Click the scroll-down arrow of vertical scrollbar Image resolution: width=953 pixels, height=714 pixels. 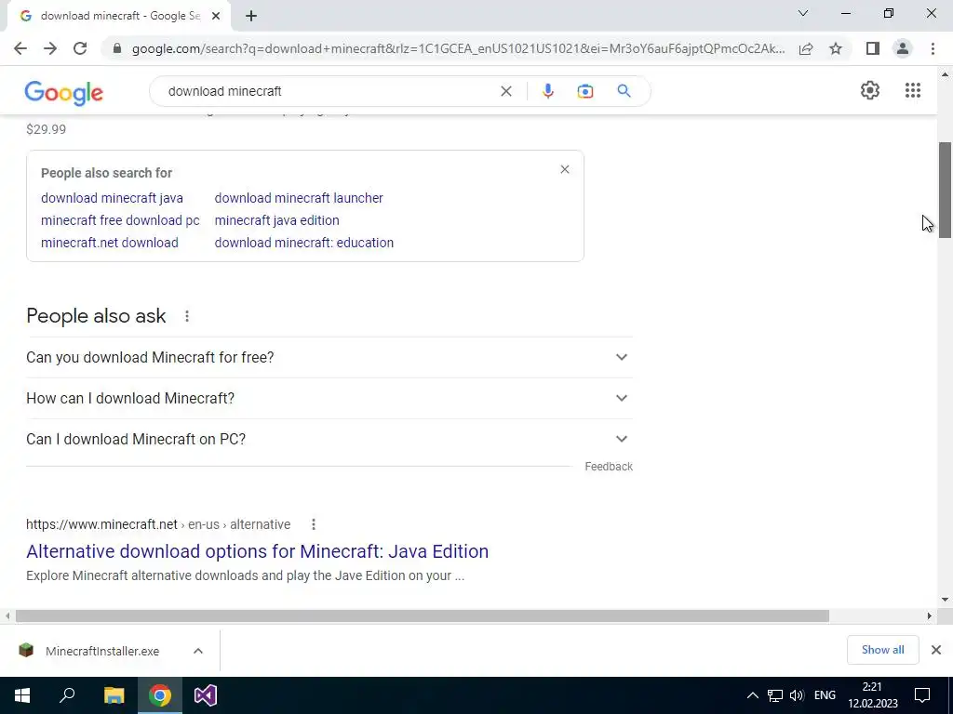[946, 600]
